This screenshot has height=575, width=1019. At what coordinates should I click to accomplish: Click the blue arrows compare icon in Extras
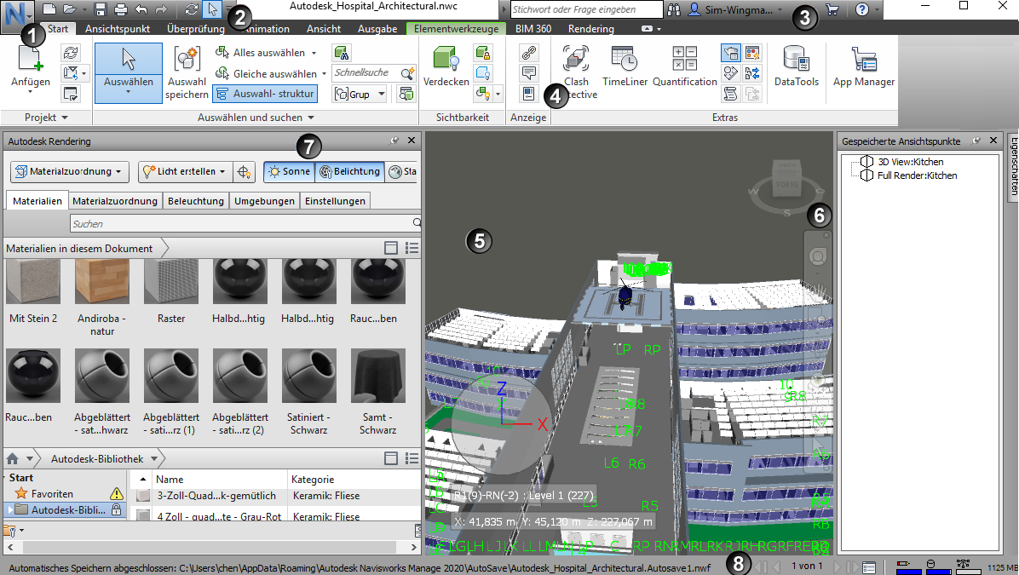coord(752,72)
